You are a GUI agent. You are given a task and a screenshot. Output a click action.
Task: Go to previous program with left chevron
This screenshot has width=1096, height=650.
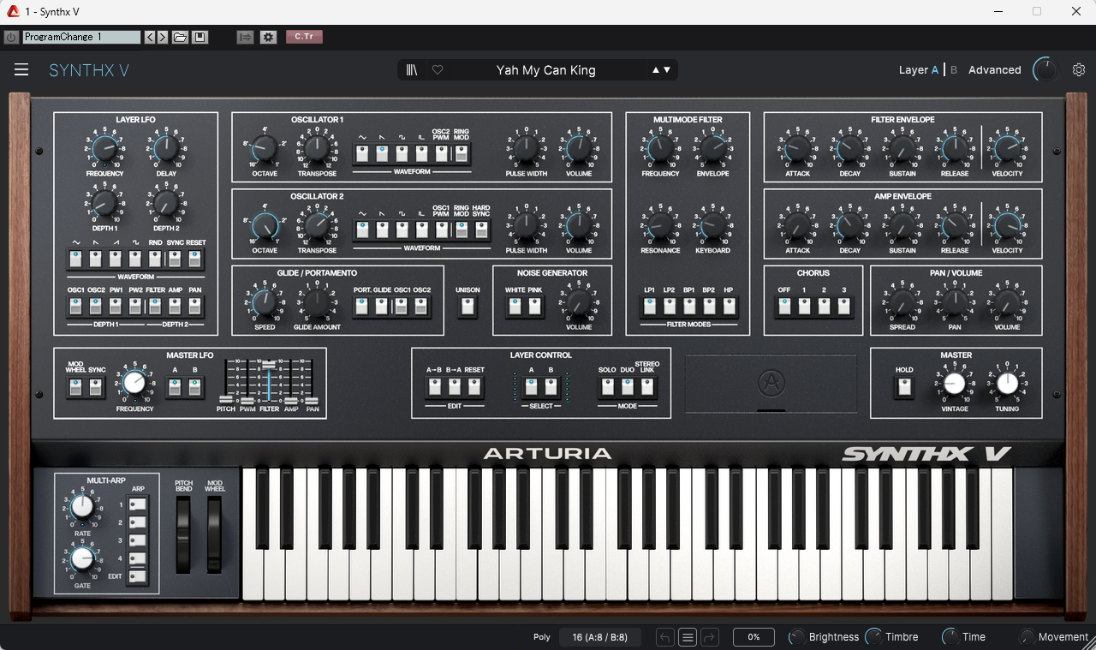[x=150, y=37]
